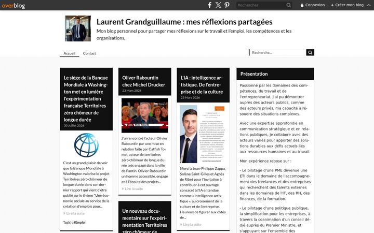Click Créer mon blog
Screen dimensions: 374x233
[347, 5]
